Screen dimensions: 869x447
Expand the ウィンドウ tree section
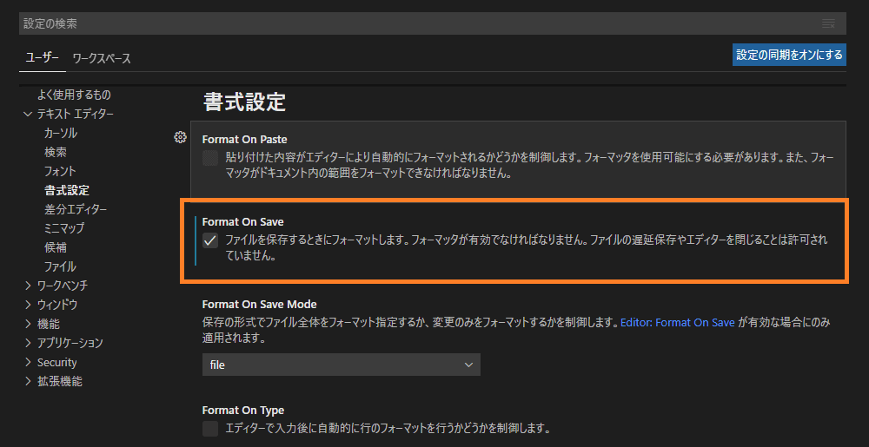coord(28,305)
